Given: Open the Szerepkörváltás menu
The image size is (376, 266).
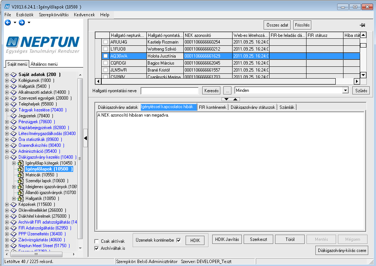Looking at the screenshot, I should [54, 15].
